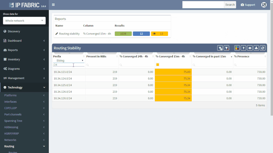
Task: Click the question mark help icon
Action: click(243, 48)
